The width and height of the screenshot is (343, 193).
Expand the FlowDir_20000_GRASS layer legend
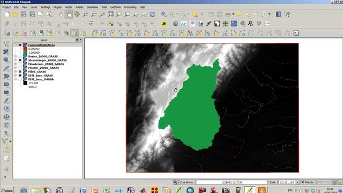pos(16,68)
